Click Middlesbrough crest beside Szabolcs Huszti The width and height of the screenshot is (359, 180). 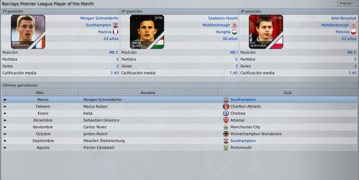click(235, 25)
